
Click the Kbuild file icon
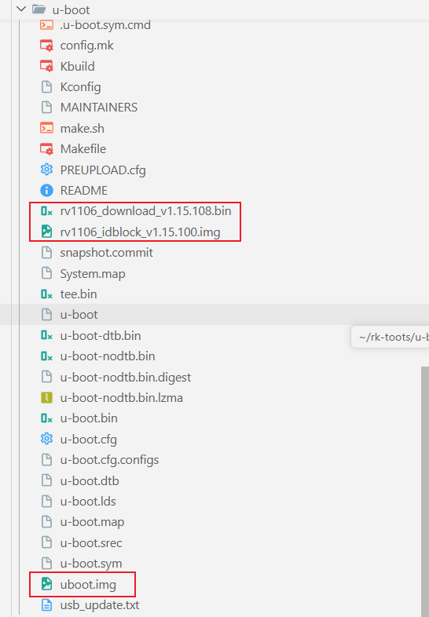(46, 66)
